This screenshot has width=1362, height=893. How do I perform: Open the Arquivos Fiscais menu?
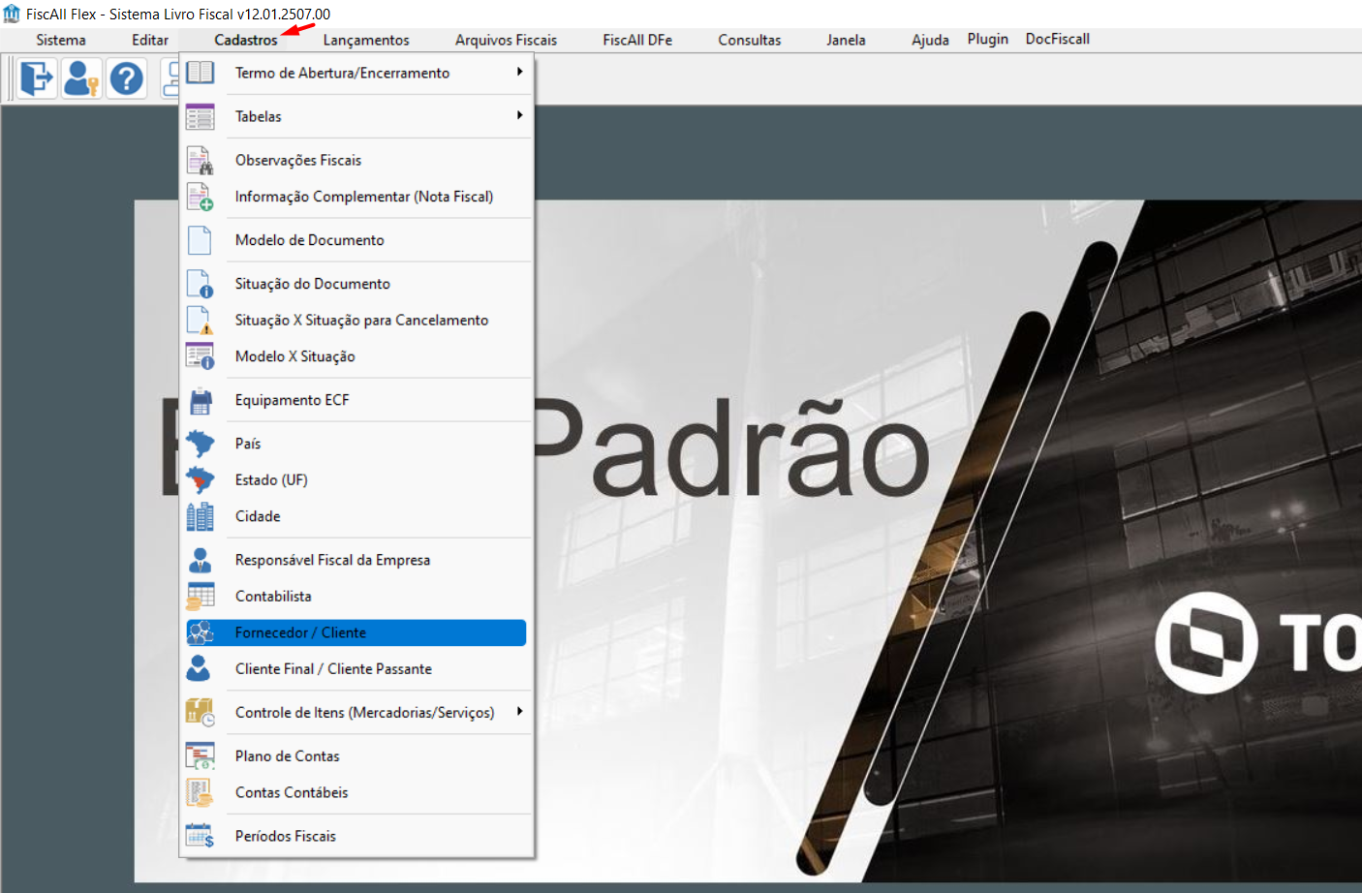tap(506, 40)
